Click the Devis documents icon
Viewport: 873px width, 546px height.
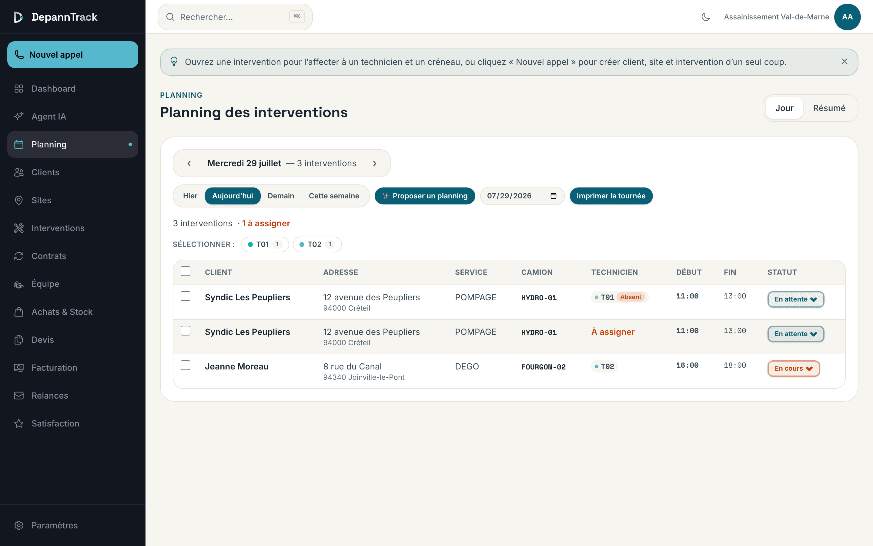(19, 340)
